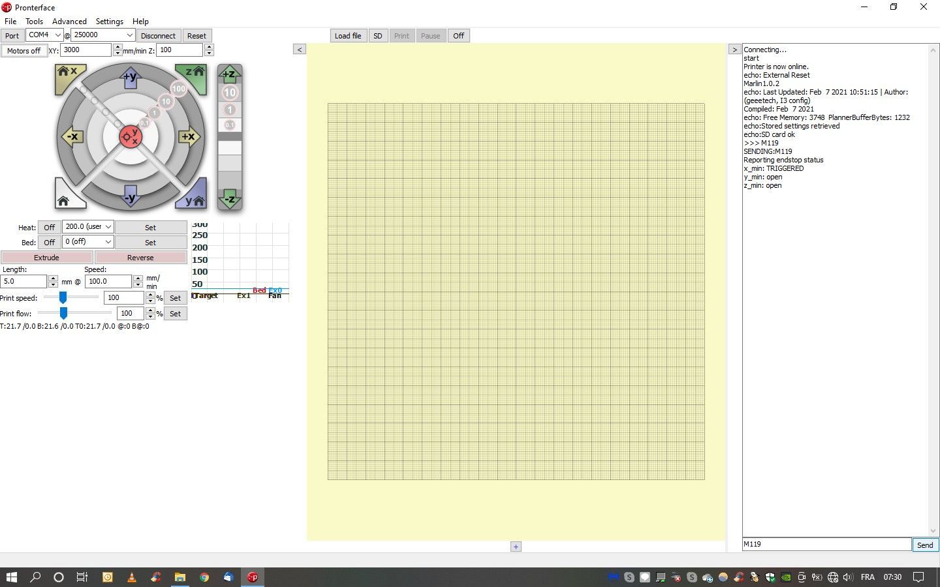Collapse the console with the > button
This screenshot has width=940, height=587.
[734, 50]
